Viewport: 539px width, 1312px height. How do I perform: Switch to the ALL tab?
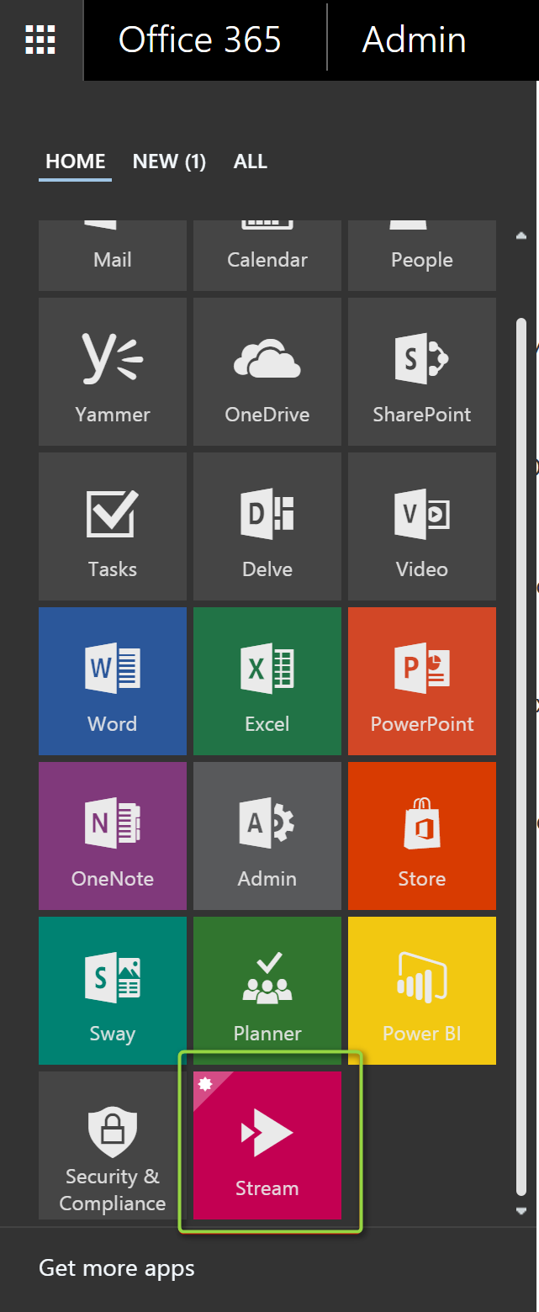pyautogui.click(x=251, y=161)
